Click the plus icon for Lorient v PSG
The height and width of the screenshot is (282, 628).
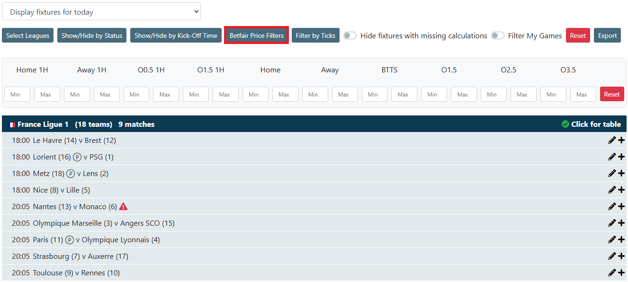click(621, 157)
